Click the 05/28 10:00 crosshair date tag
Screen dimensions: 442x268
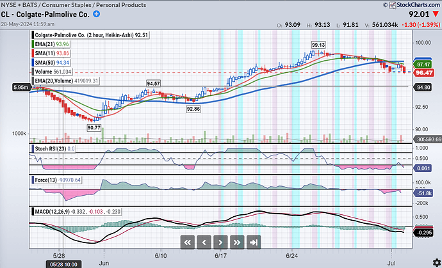[x=64, y=265]
